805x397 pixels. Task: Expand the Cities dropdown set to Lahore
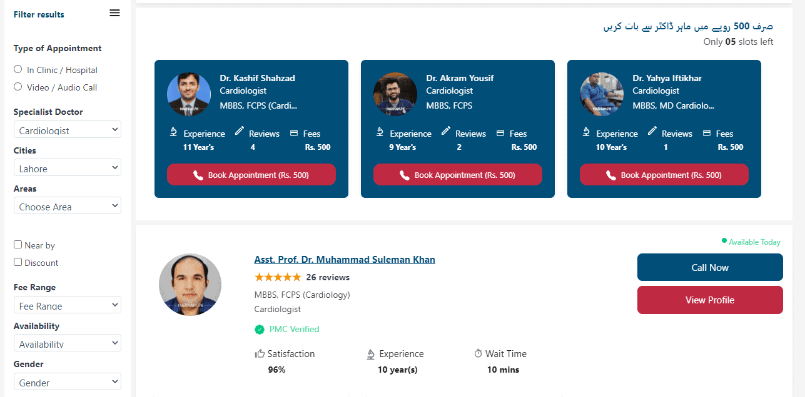coord(68,168)
